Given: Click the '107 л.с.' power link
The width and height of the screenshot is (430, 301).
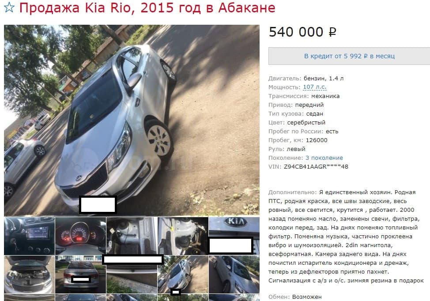Looking at the screenshot, I should (314, 87).
